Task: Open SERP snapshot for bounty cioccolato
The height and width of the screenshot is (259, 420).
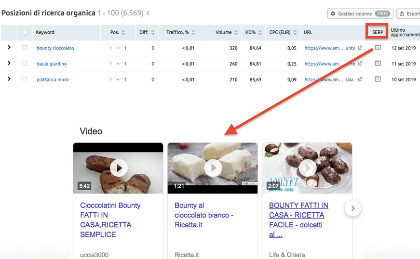Action: [378, 48]
